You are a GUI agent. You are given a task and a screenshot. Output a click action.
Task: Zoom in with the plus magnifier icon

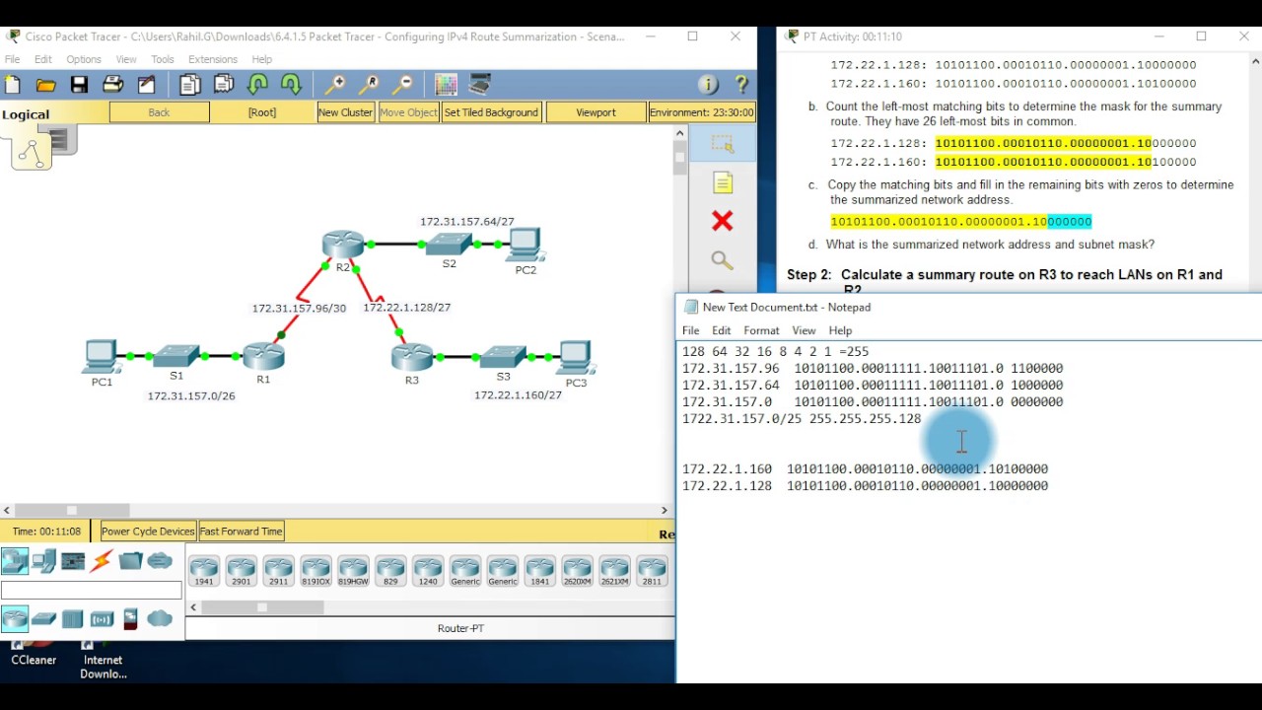pos(335,86)
